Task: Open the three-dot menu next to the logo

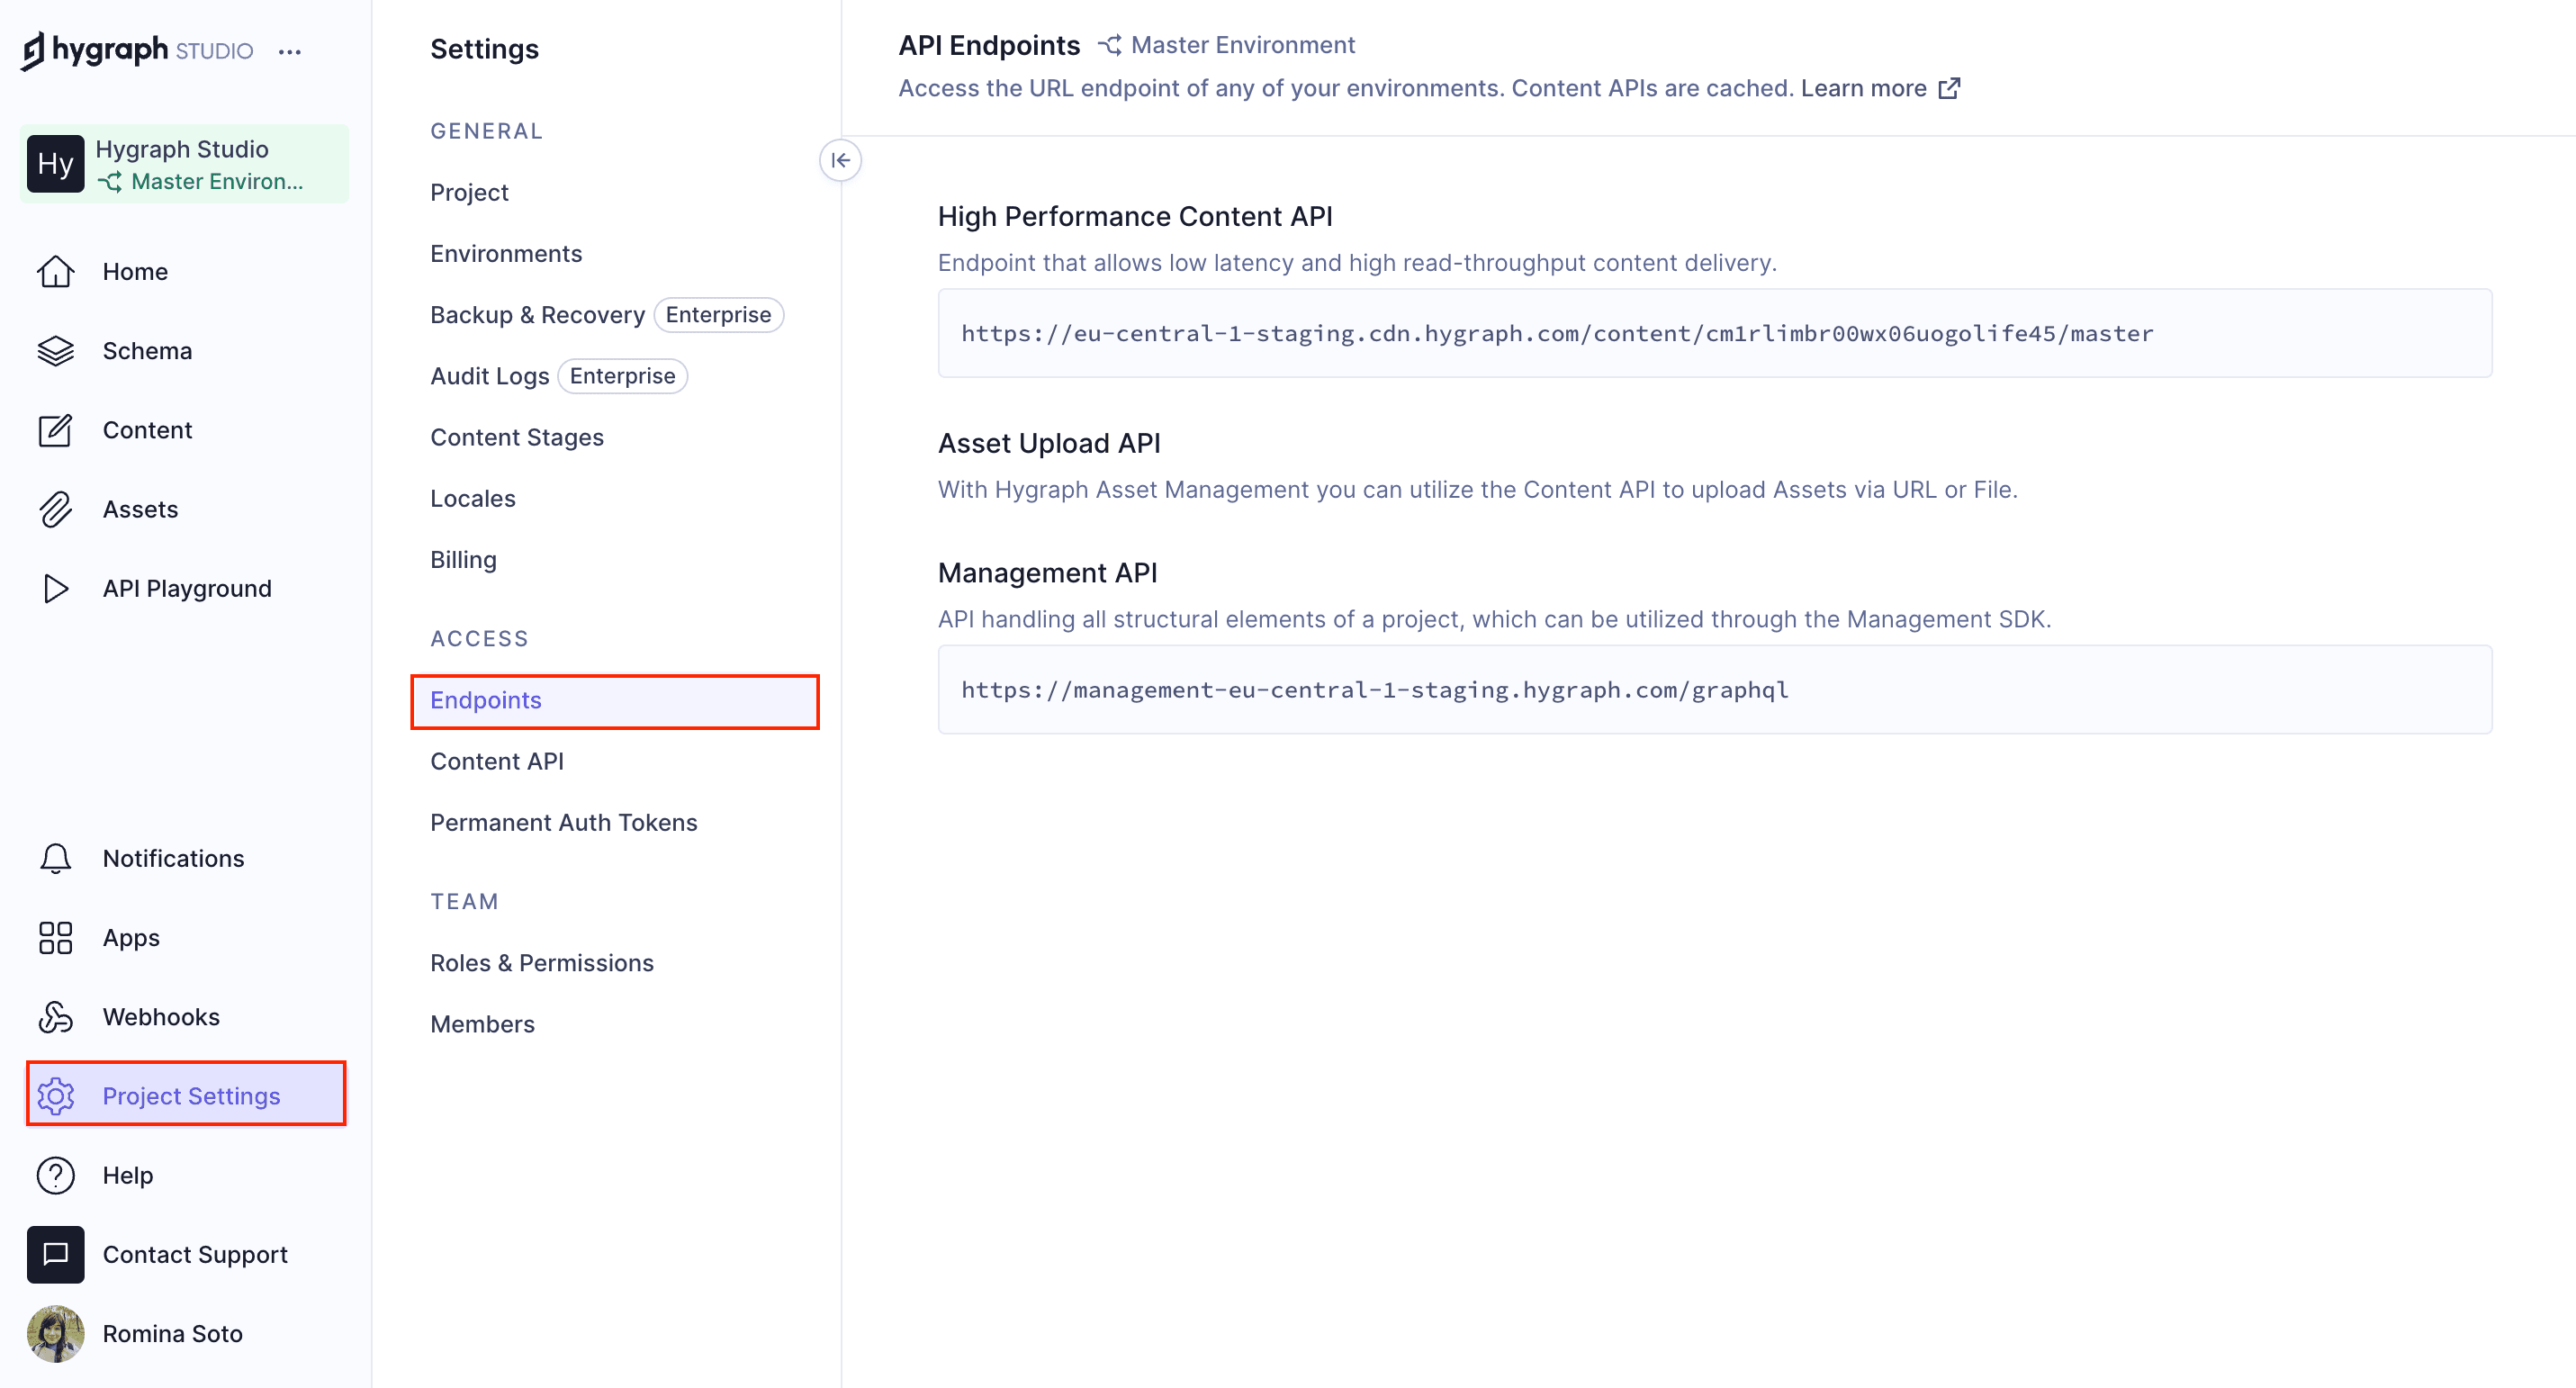Action: pyautogui.click(x=290, y=51)
